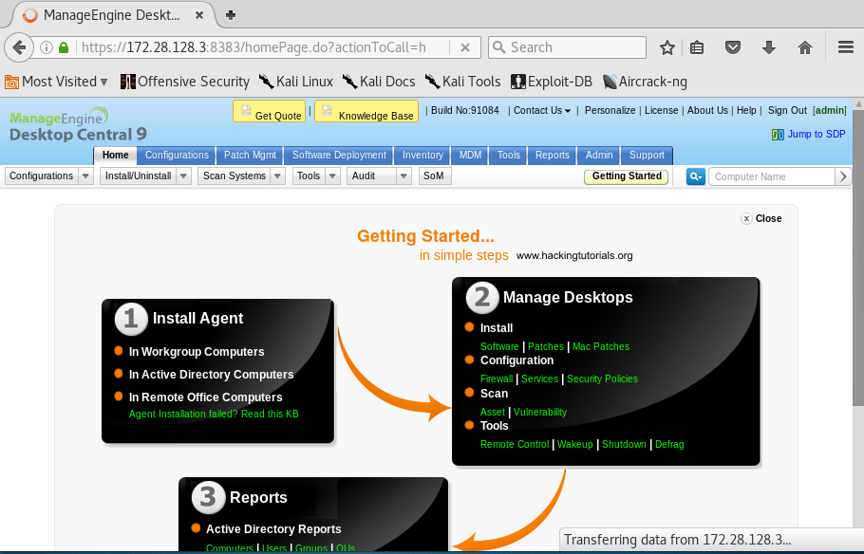Open the Kali Tools bookmark

tap(463, 82)
